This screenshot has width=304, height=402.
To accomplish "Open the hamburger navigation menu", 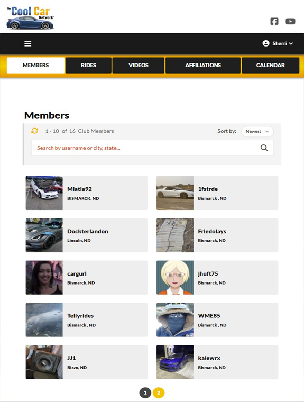I will click(x=27, y=43).
